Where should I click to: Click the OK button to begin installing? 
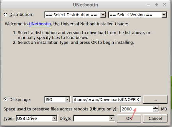click(x=129, y=119)
